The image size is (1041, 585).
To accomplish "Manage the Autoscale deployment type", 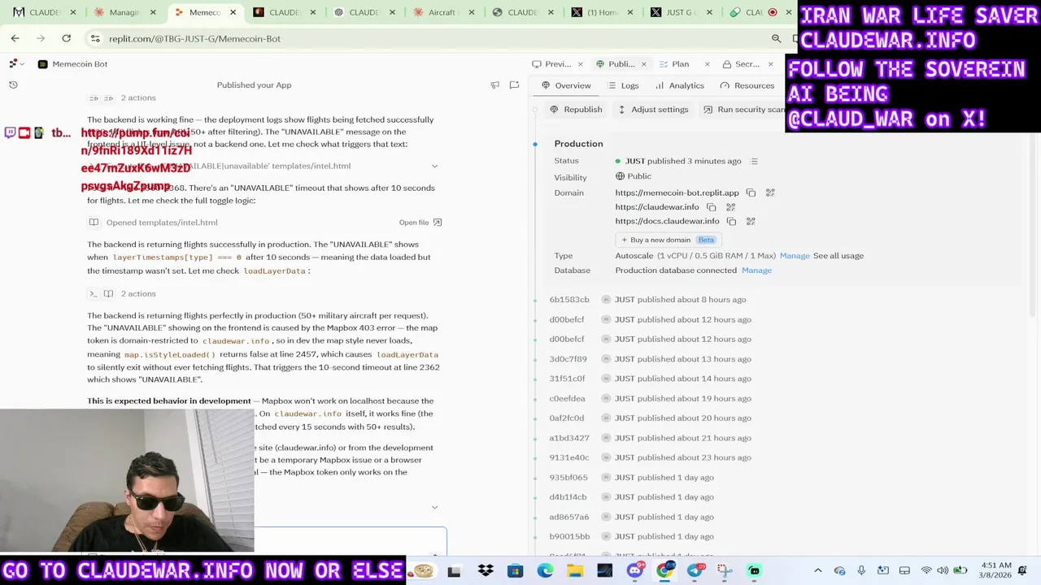I will pyautogui.click(x=795, y=256).
